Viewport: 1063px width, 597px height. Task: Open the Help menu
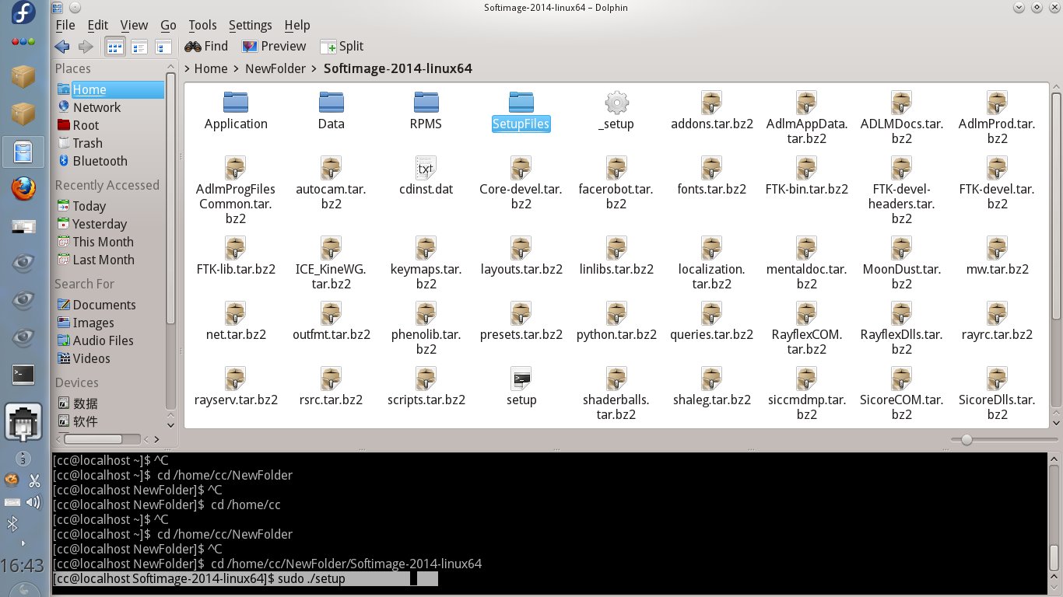coord(296,25)
